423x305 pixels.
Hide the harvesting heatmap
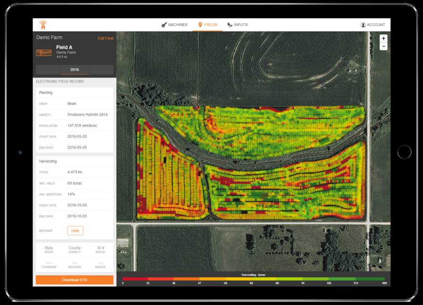(x=75, y=231)
